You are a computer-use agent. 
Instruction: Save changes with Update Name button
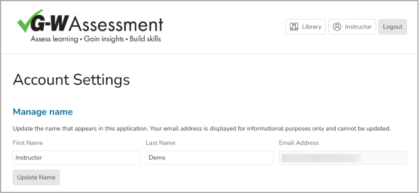coord(36,177)
